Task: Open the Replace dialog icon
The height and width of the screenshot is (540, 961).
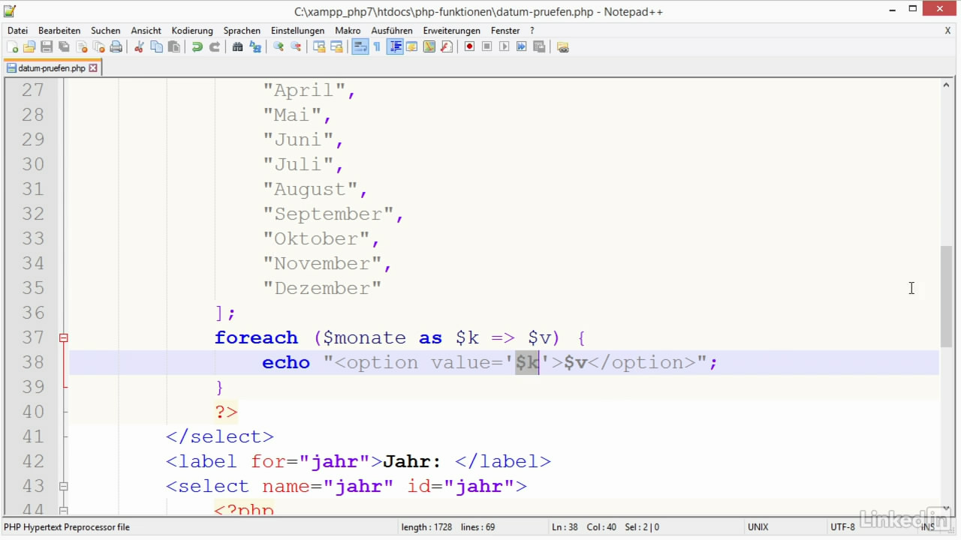Action: point(255,46)
